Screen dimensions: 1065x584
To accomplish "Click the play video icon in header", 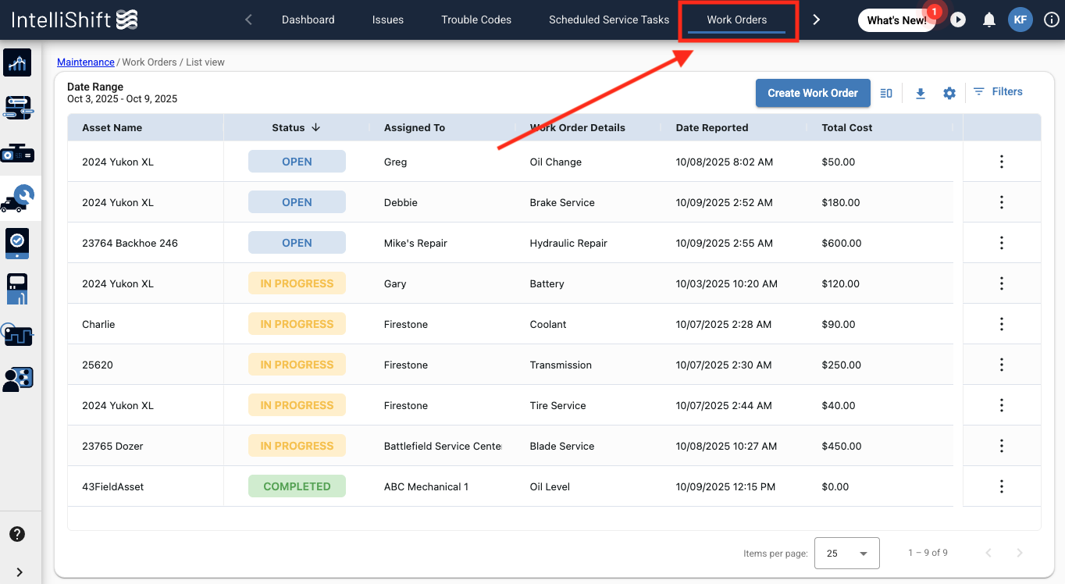I will (958, 20).
